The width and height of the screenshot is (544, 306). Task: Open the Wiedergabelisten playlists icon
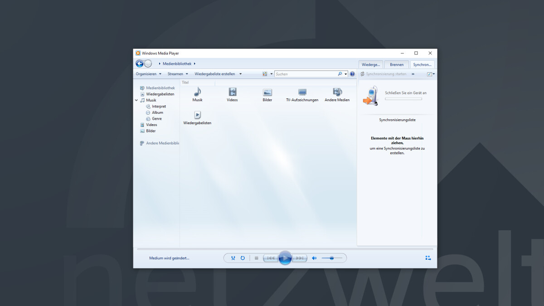197,115
